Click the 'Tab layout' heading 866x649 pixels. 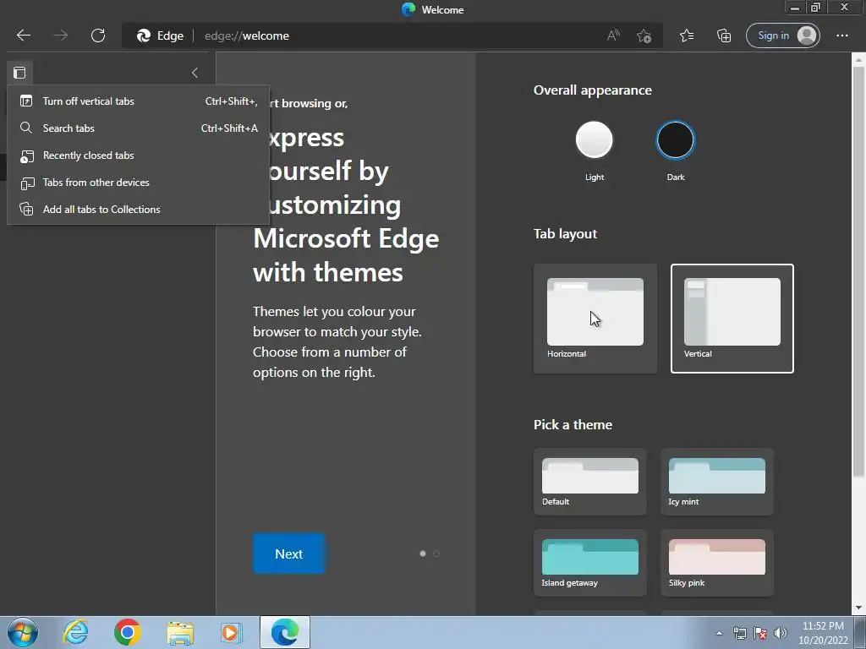565,233
